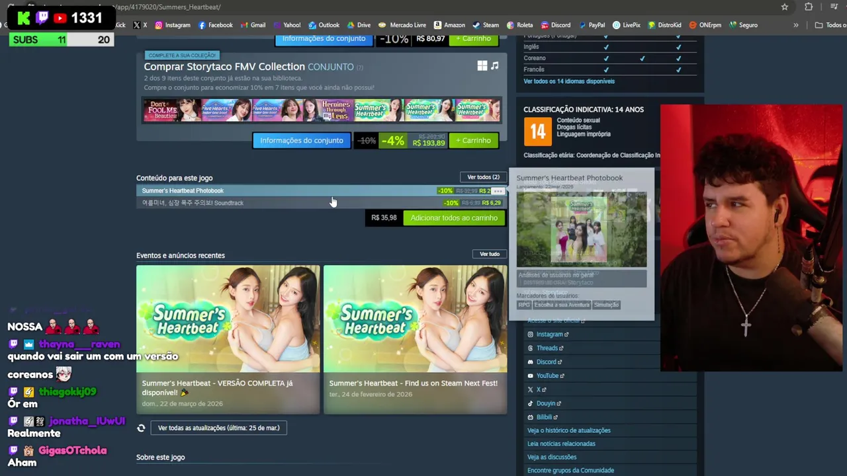Select the Summer's Heartbeat Photobook DLC row
Viewport: 847px width, 476px height.
coord(322,191)
